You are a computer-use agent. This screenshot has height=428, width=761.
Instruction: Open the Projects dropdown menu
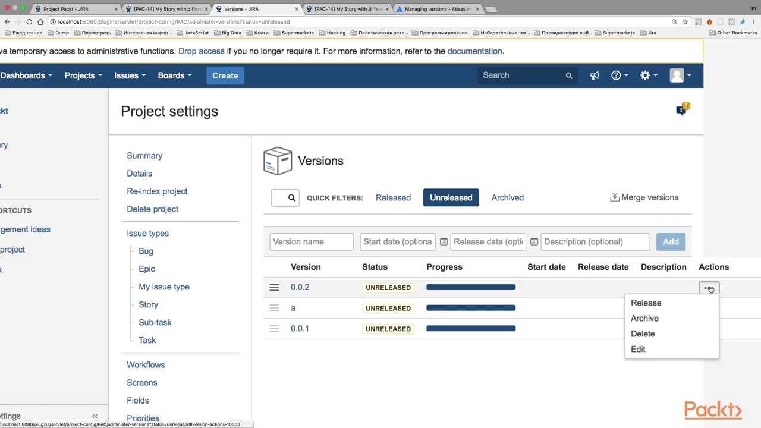(83, 75)
